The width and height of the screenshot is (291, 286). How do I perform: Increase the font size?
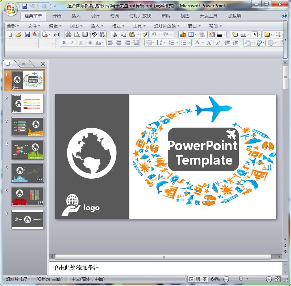pyautogui.click(x=209, y=43)
